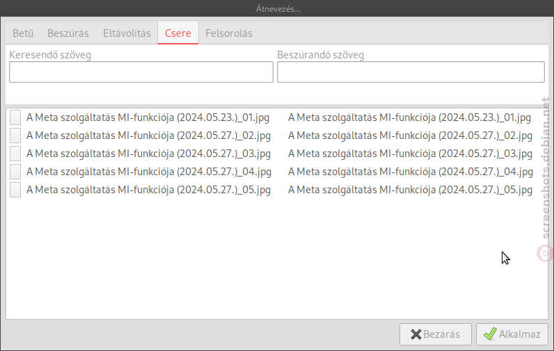Select original name ending _01.jpg in left column

148,117
